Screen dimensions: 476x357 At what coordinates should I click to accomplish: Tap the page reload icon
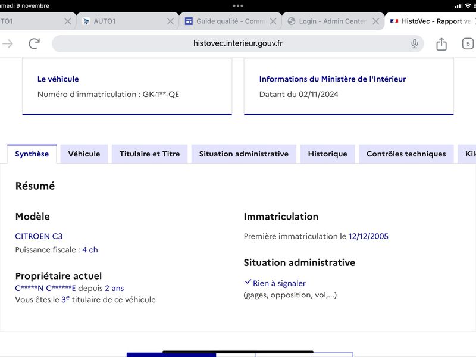pos(35,43)
